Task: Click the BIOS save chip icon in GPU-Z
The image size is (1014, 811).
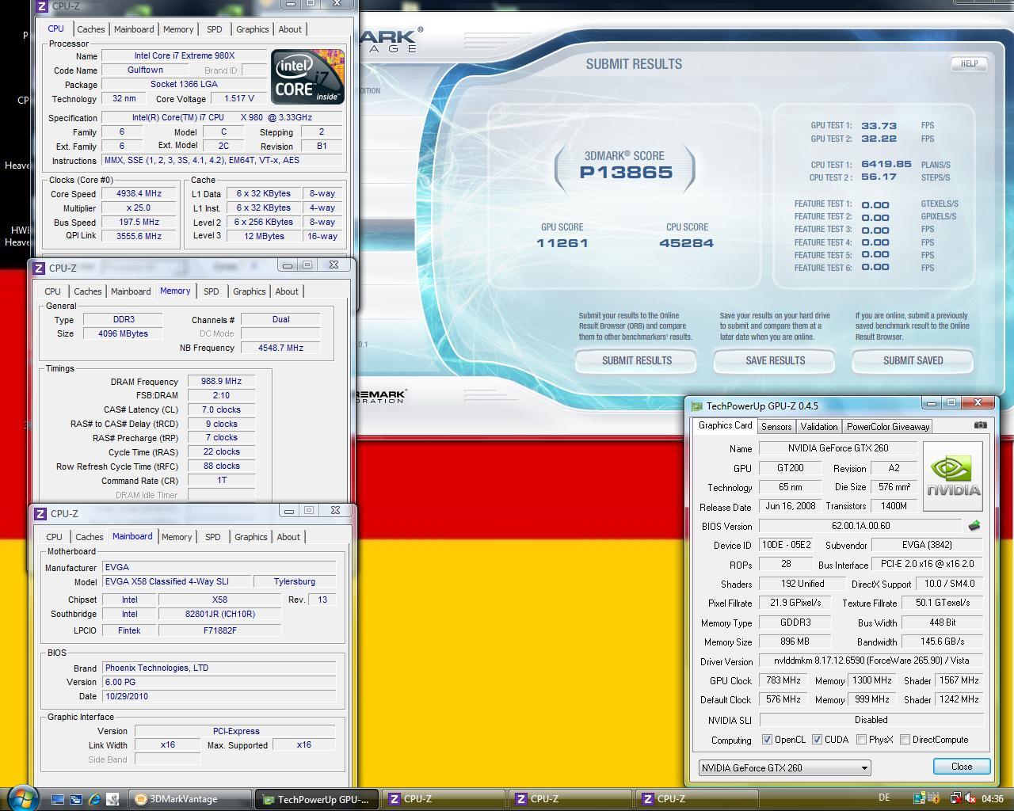Action: 974,526
